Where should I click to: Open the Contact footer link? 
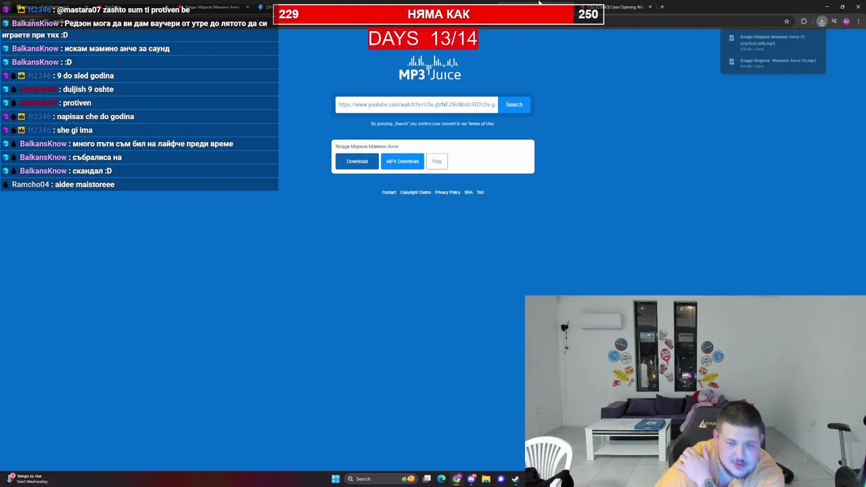tap(389, 192)
